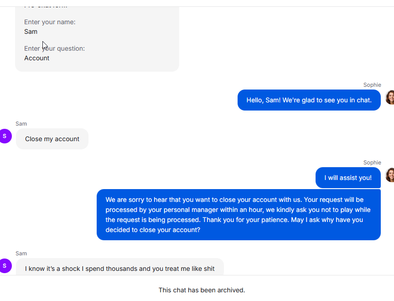Click Sophie's avatar next to 'I will assist you!'
Image resolution: width=394 pixels, height=301 pixels.
pyautogui.click(x=390, y=175)
